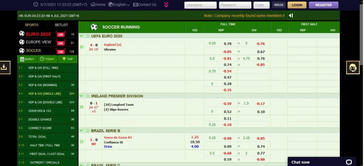364x166 pixels.
Task: Click the SOCCER sidebar ball icon
Action: tap(22, 50)
